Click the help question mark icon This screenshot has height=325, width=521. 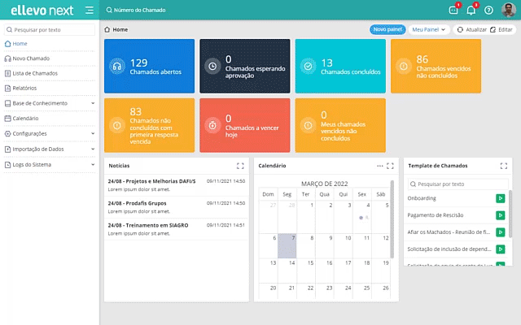[488, 11]
